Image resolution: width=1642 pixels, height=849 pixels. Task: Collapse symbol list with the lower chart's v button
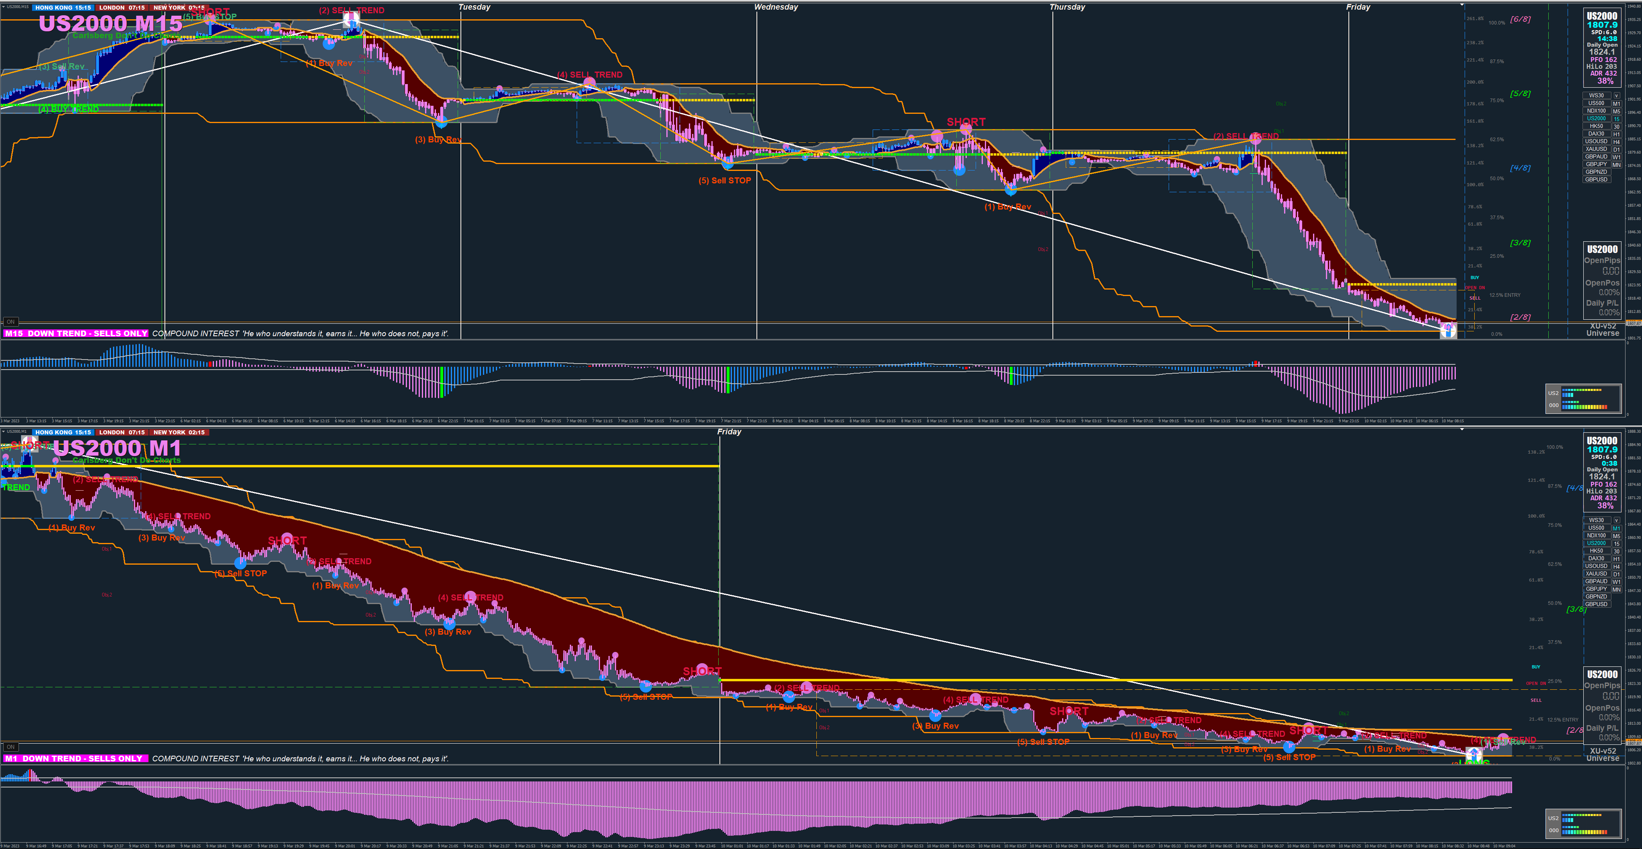1617,520
